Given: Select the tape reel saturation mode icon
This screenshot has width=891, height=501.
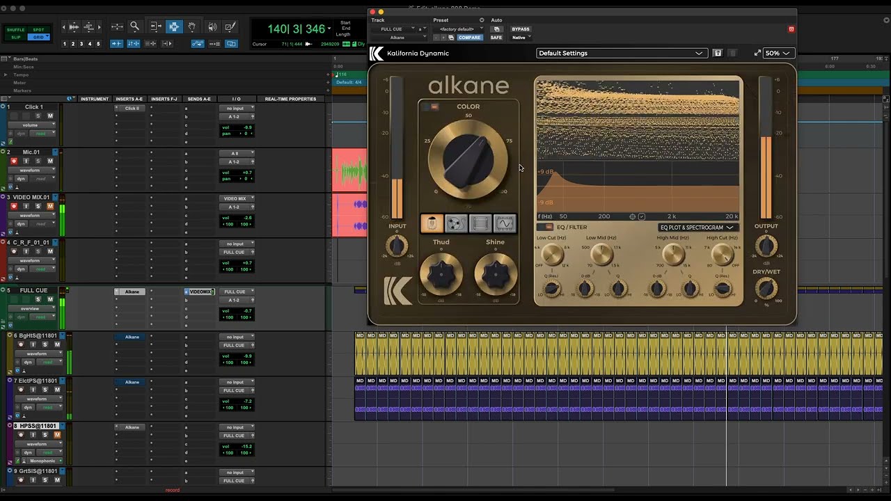Looking at the screenshot, I should (x=456, y=223).
